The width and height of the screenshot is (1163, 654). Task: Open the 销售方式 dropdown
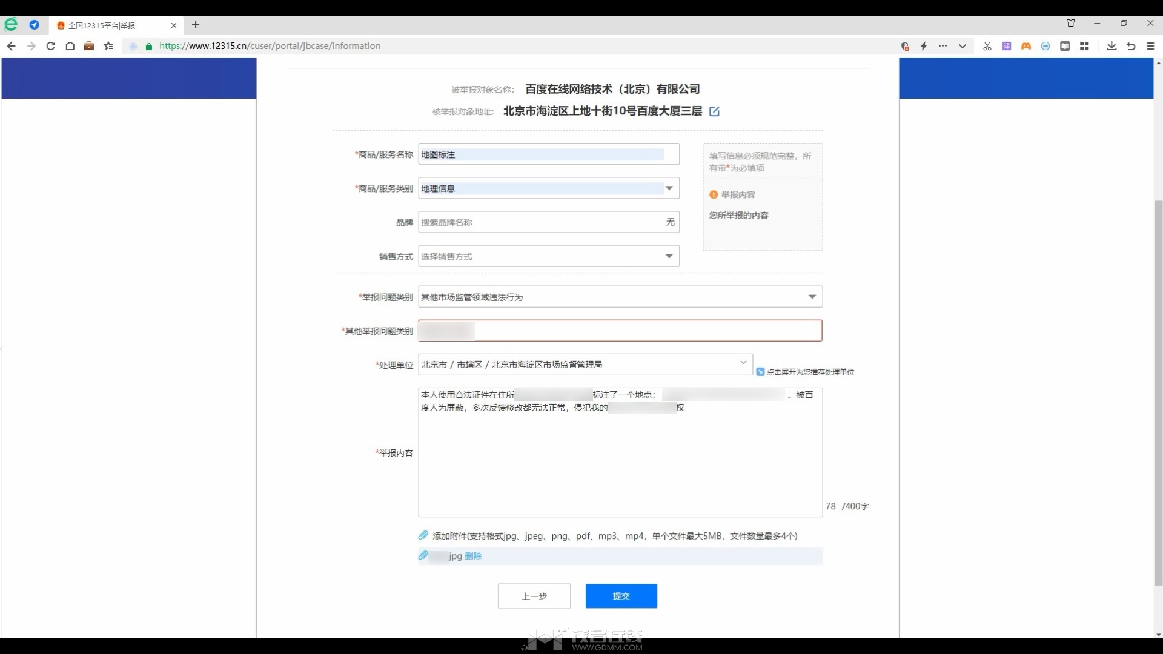click(x=549, y=256)
